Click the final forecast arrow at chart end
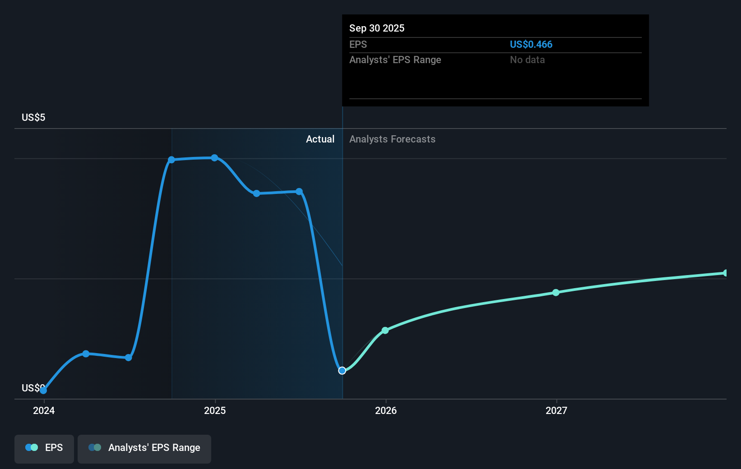 tap(726, 272)
